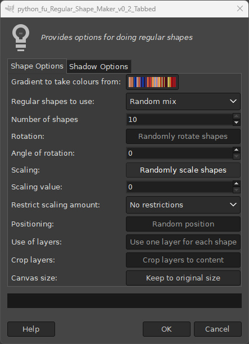
Task: Click the OK button
Action: coord(166,329)
